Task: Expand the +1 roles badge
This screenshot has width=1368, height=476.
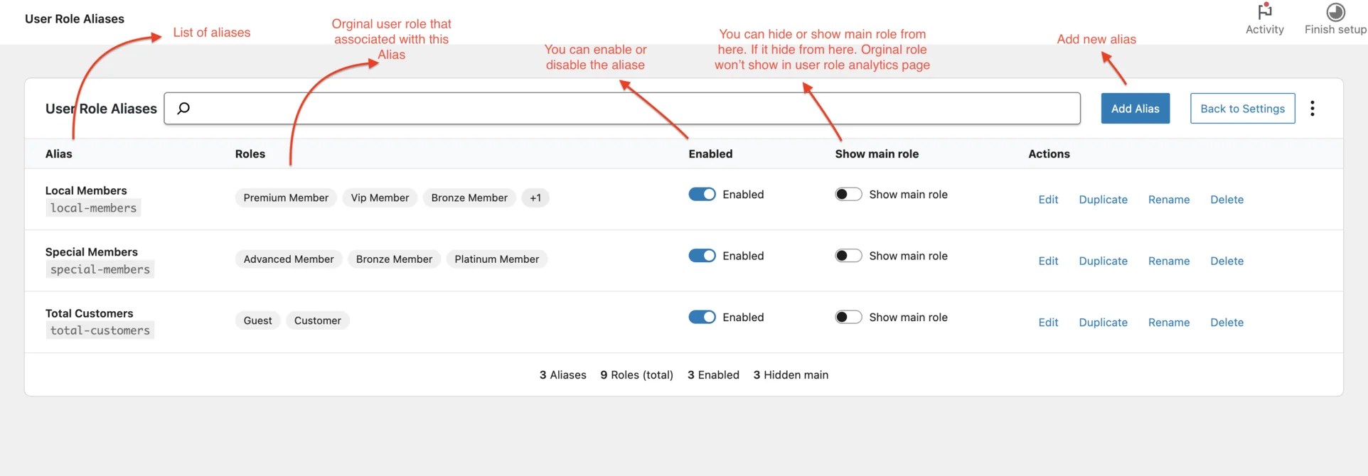Action: coord(535,198)
